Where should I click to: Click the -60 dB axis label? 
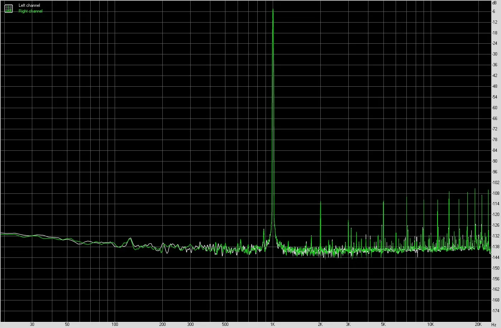pyautogui.click(x=495, y=108)
